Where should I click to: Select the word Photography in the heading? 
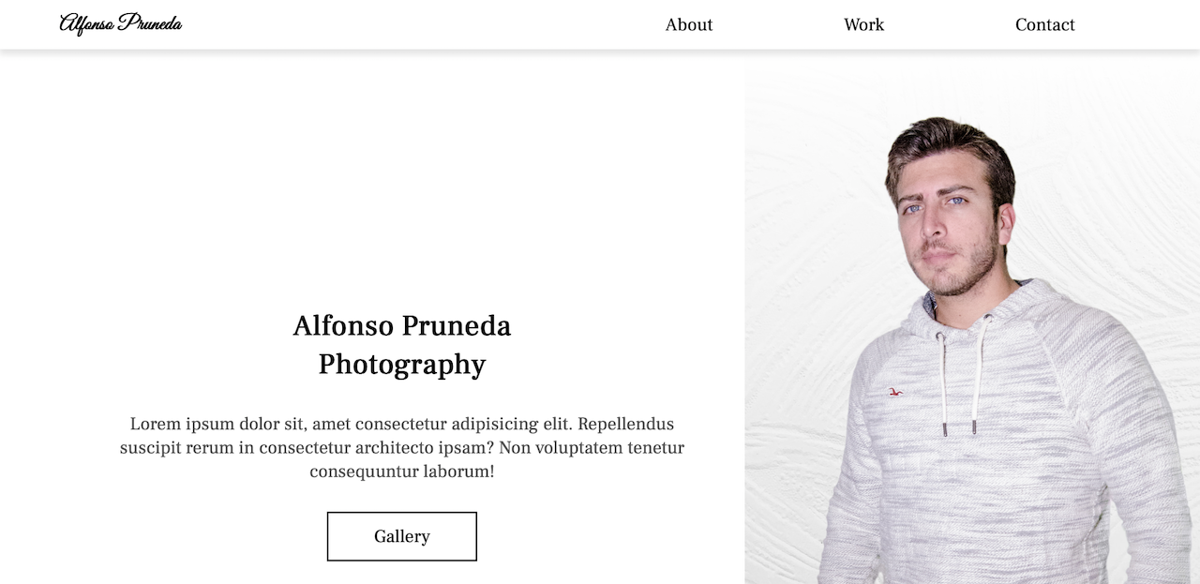(x=401, y=365)
